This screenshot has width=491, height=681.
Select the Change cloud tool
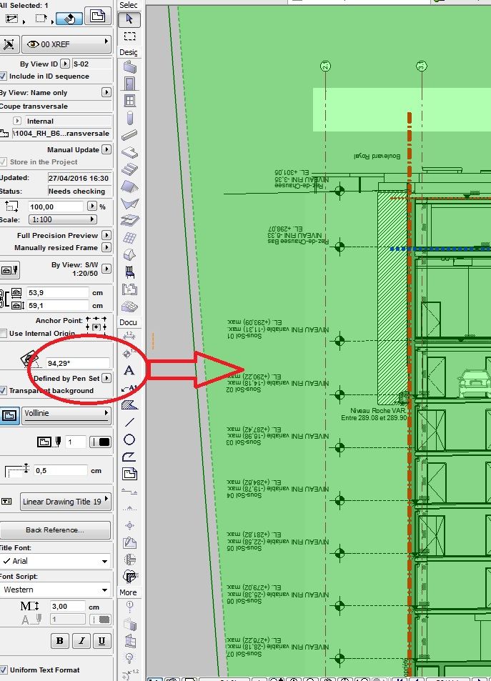[129, 577]
